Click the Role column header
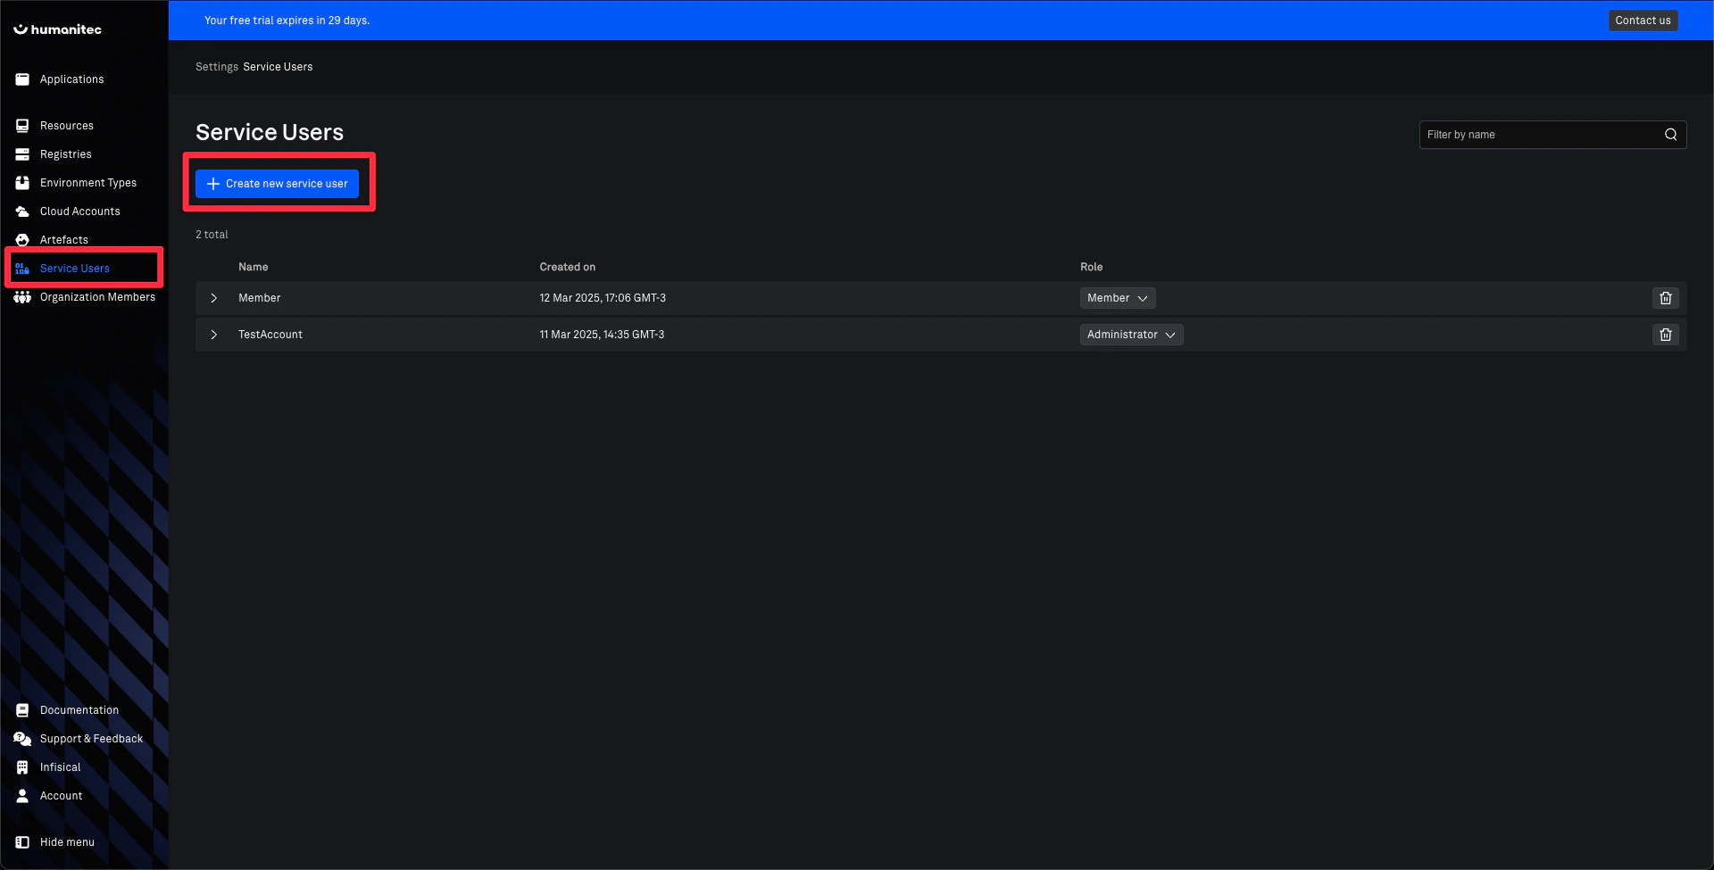Screen dimensions: 1714x870 [1092, 267]
